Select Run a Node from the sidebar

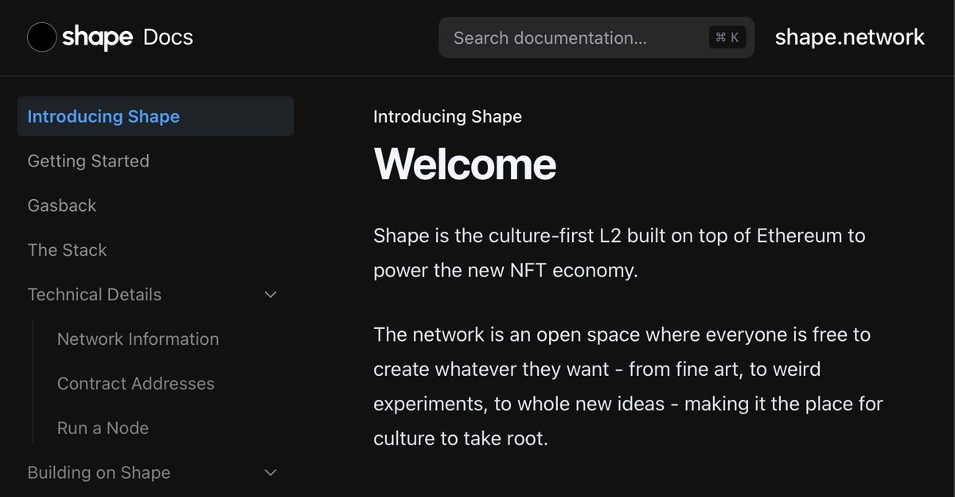coord(103,428)
